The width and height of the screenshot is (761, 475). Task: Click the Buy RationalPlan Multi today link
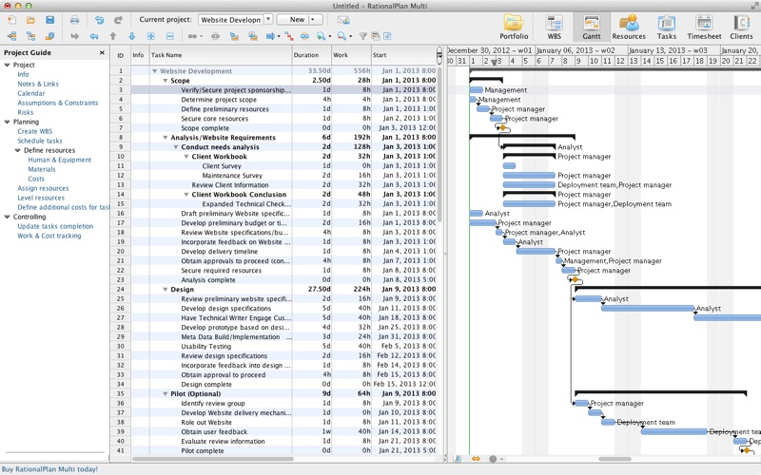coord(49,469)
